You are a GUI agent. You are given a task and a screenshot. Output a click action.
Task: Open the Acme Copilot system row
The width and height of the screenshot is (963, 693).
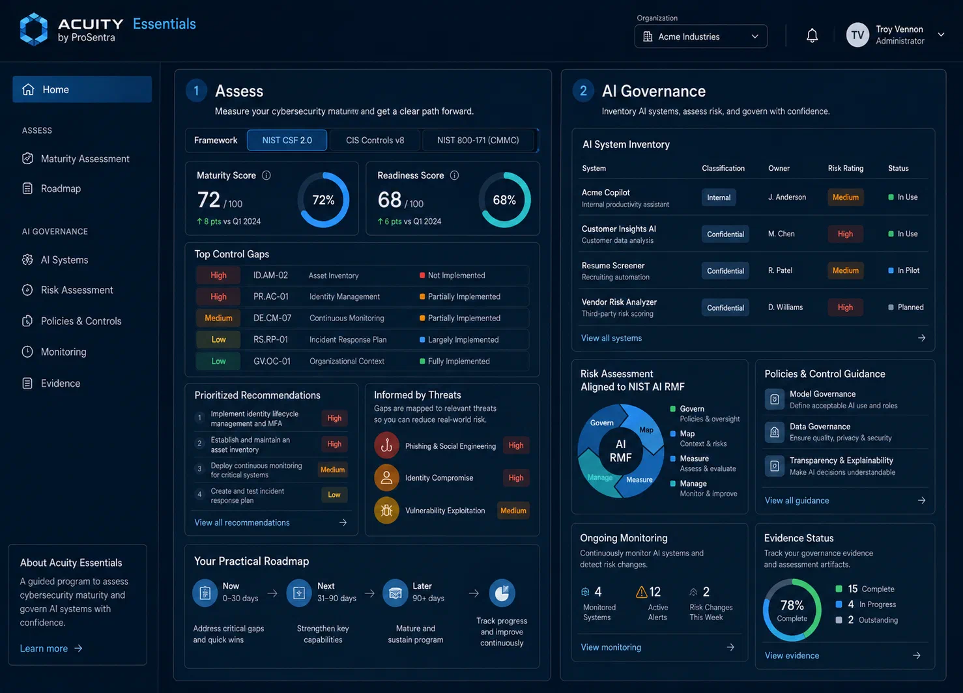[753, 197]
